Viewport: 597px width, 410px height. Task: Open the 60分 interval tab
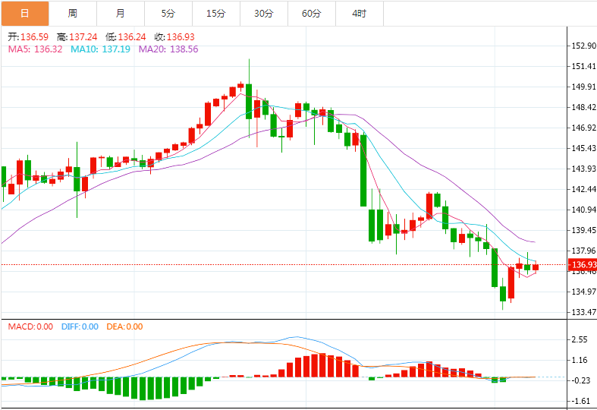(x=312, y=14)
